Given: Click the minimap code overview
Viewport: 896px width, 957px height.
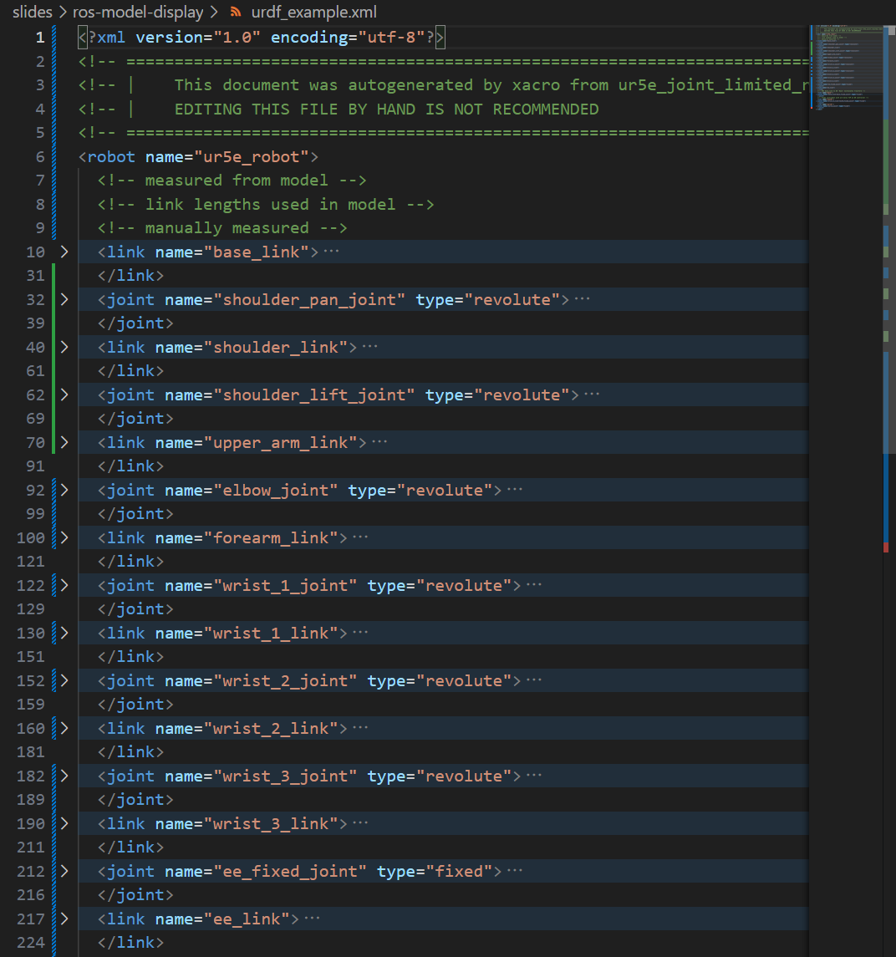Looking at the screenshot, I should tap(846, 67).
